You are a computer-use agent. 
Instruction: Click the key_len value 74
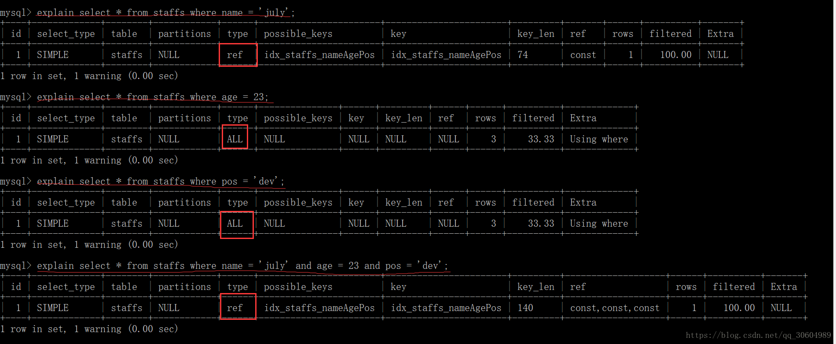pos(523,54)
